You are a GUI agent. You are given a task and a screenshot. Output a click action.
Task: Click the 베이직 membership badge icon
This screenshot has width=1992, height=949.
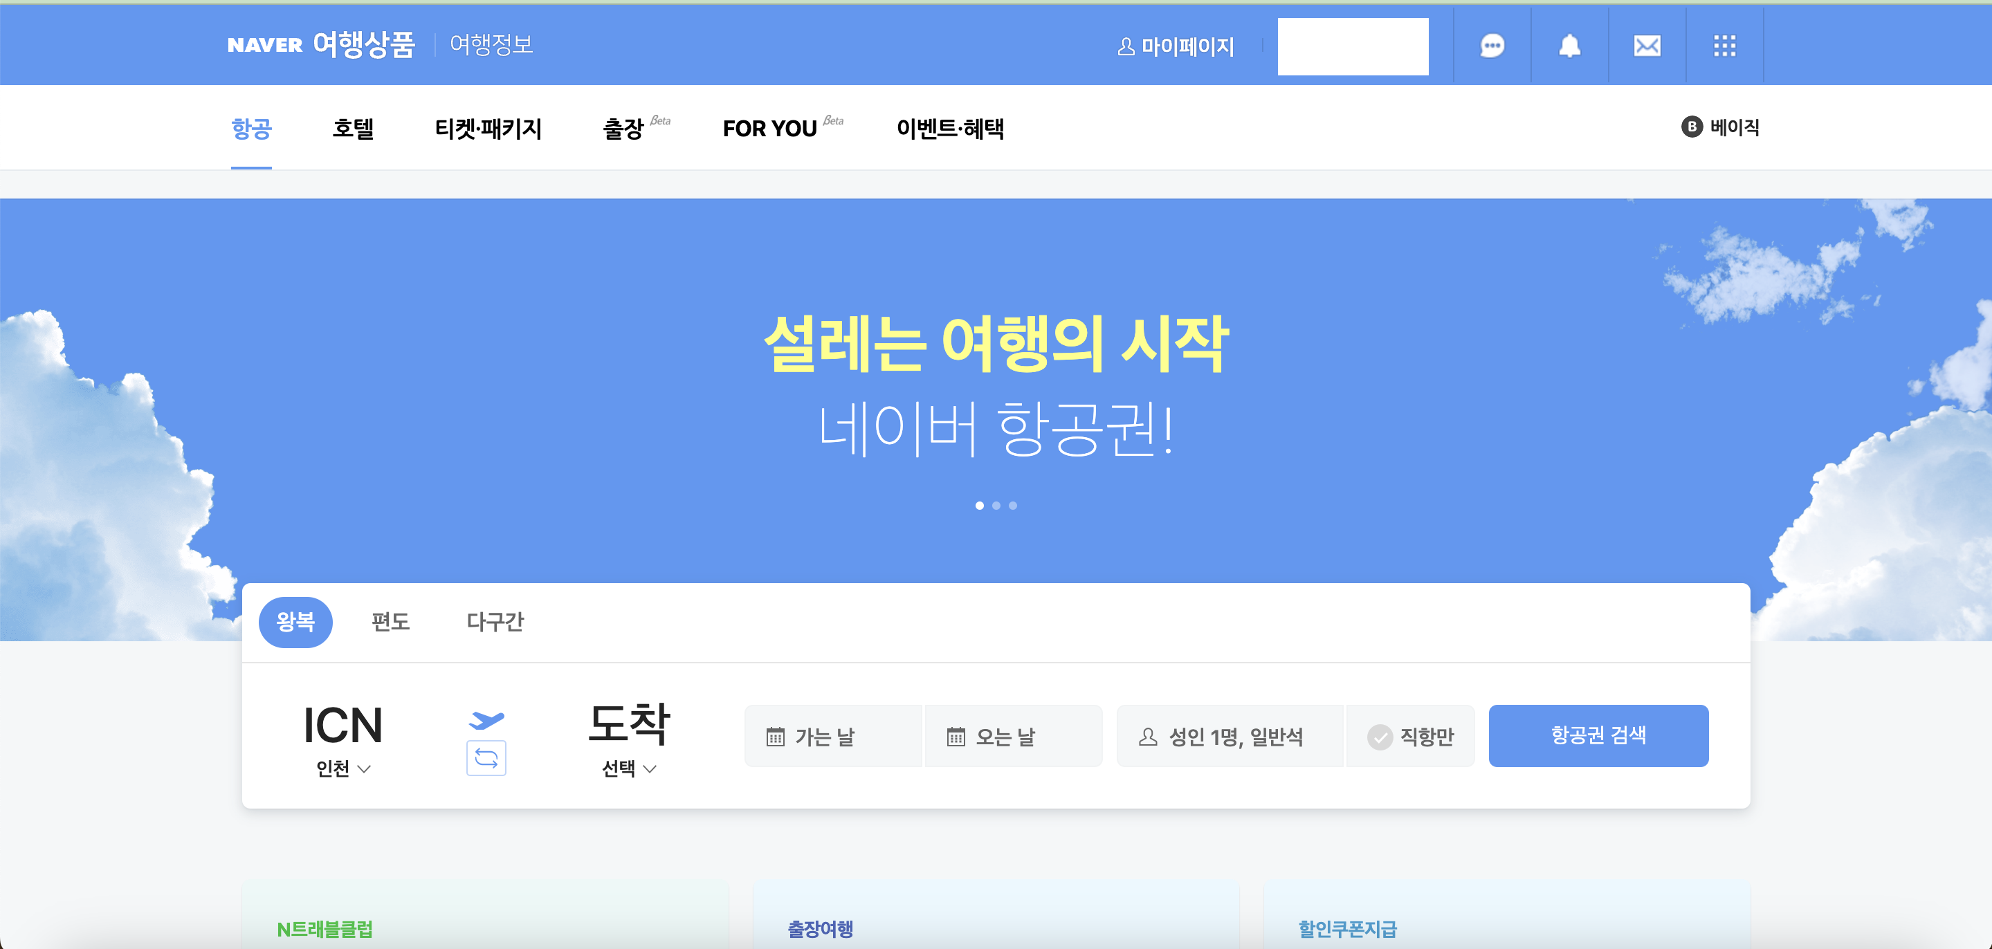coord(1691,127)
